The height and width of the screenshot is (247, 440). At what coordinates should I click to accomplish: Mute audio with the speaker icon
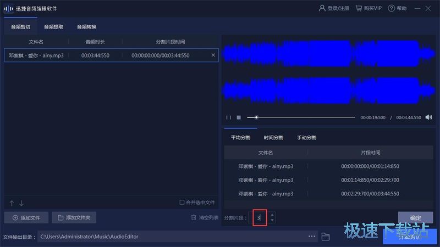coord(429,117)
